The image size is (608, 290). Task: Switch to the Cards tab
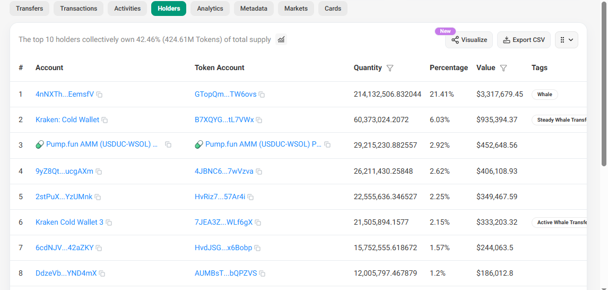click(x=333, y=8)
